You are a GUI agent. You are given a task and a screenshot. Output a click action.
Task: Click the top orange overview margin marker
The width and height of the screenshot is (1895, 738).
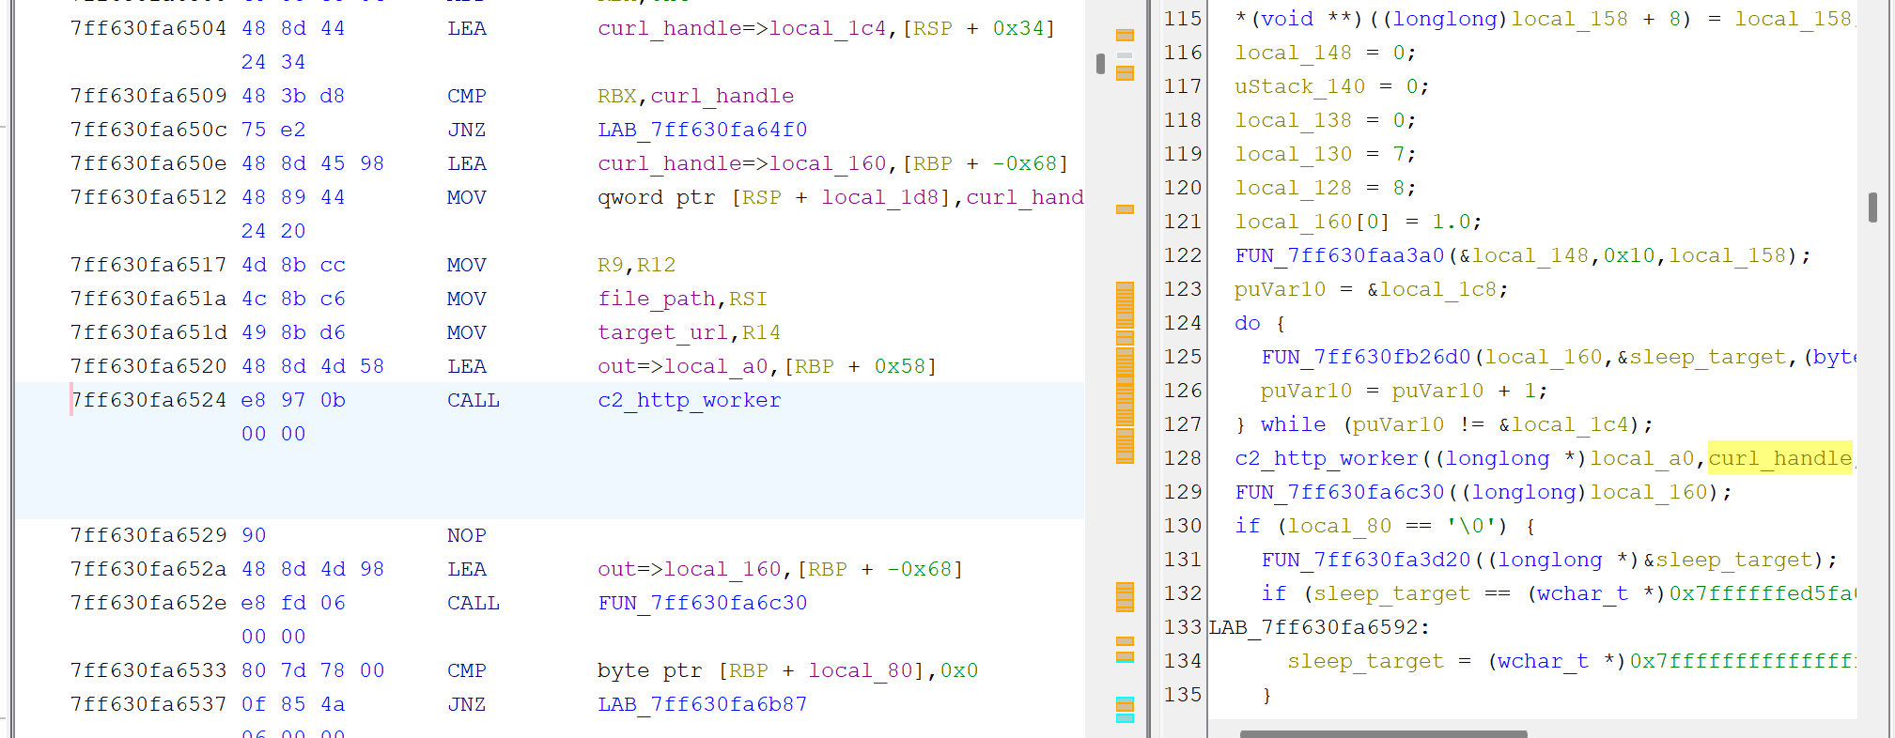(1125, 36)
